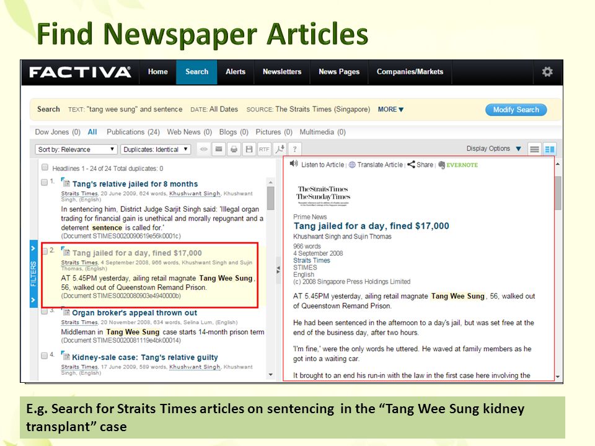Show All result sources
This screenshot has height=446, width=595.
[x=92, y=132]
